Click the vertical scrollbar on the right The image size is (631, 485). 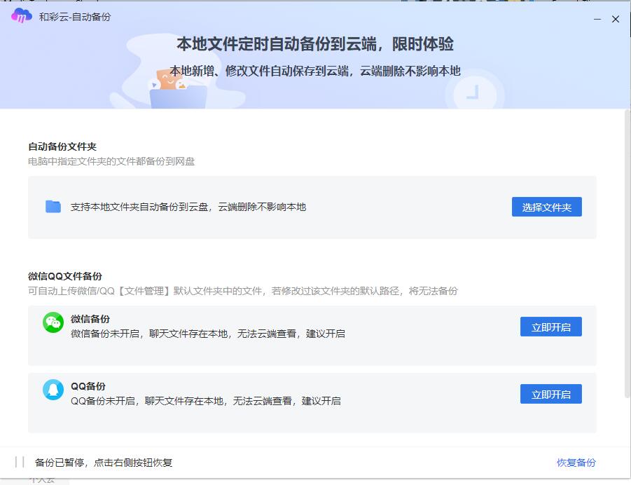(x=627, y=252)
